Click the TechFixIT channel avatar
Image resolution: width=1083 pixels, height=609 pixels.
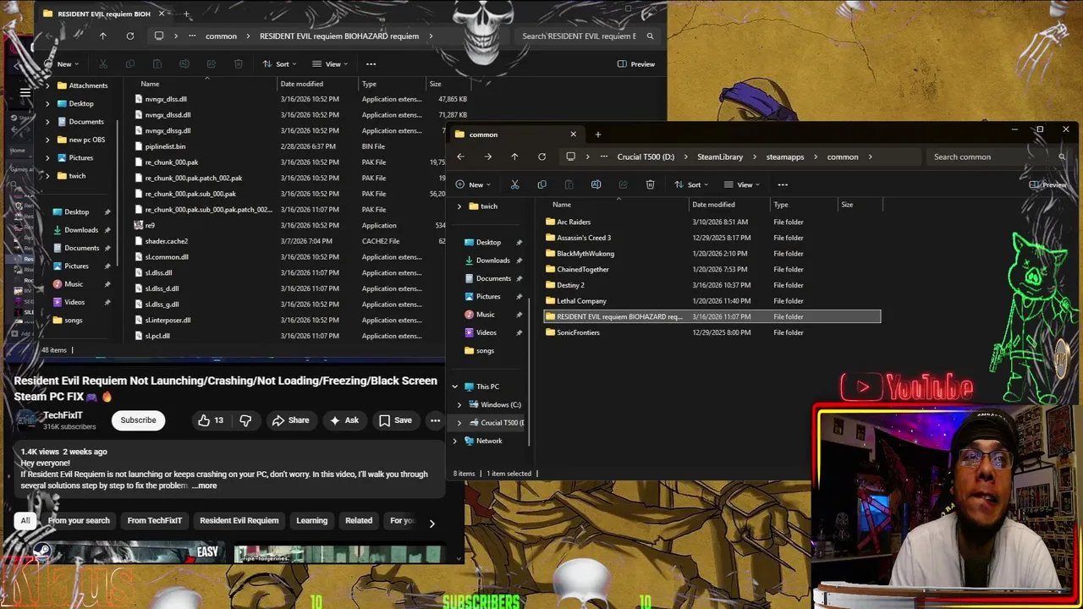coord(26,420)
